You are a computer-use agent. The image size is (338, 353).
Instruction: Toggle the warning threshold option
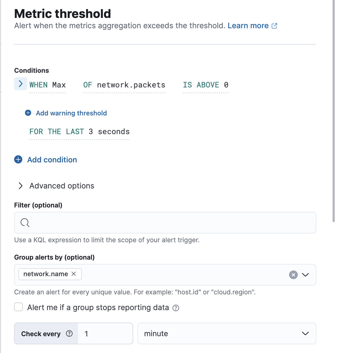(71, 113)
